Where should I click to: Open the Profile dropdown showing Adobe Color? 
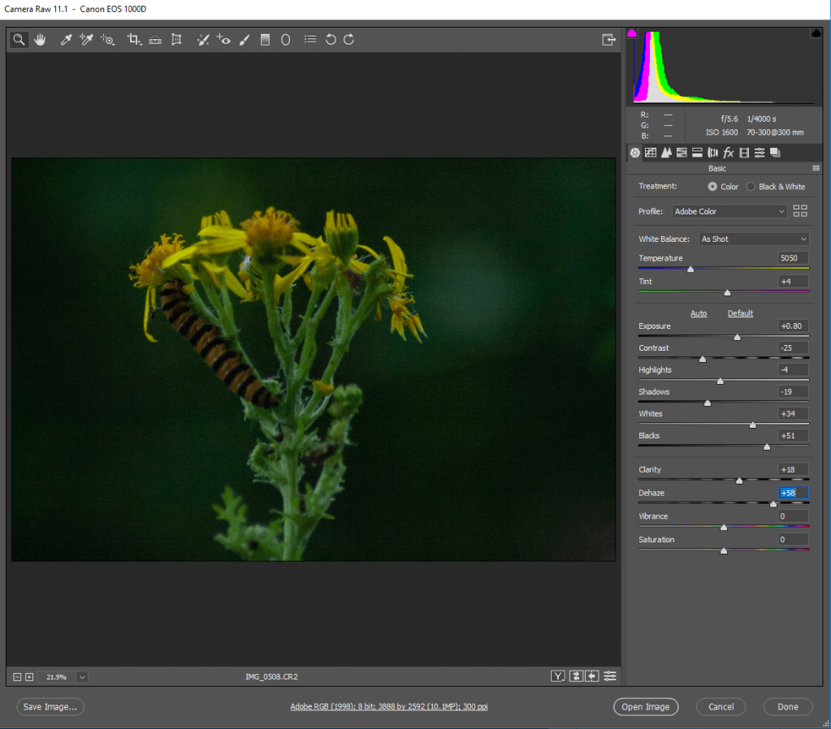[x=730, y=211]
